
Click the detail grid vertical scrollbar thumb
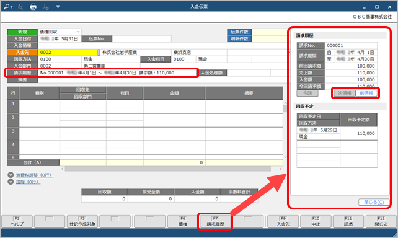[x=285, y=109]
